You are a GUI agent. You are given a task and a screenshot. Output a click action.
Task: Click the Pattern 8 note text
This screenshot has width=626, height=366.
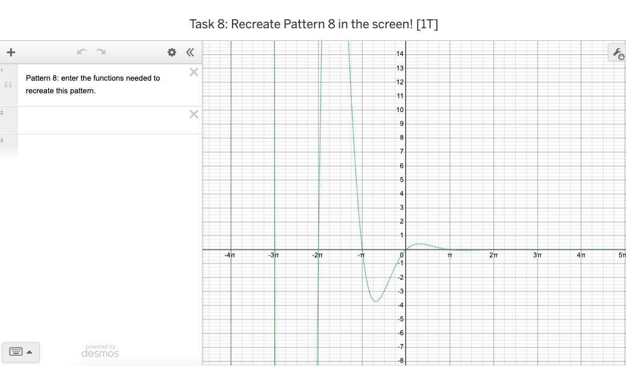[93, 84]
